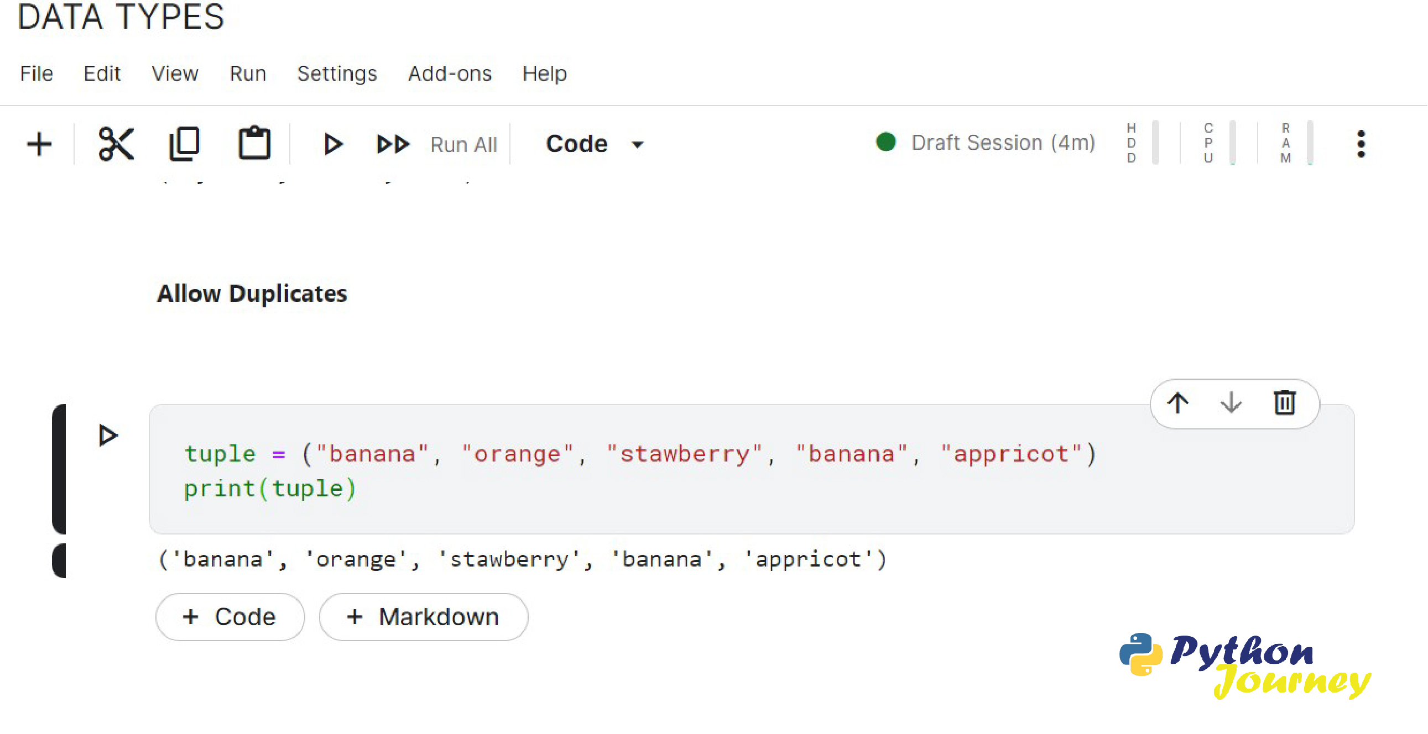Click the Draft Session status indicator

pyautogui.click(x=985, y=143)
